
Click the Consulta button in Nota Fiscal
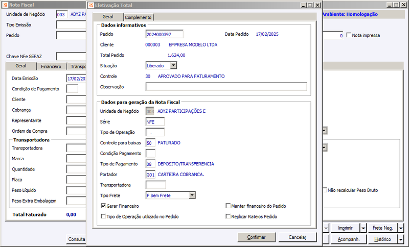click(x=76, y=239)
